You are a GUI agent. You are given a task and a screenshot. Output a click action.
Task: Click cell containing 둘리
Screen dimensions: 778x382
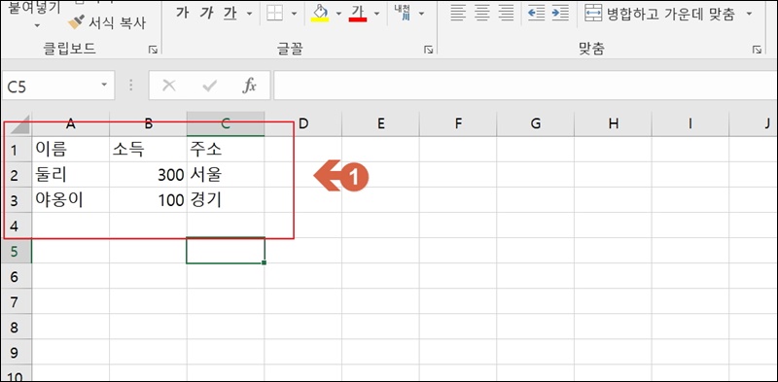(70, 175)
